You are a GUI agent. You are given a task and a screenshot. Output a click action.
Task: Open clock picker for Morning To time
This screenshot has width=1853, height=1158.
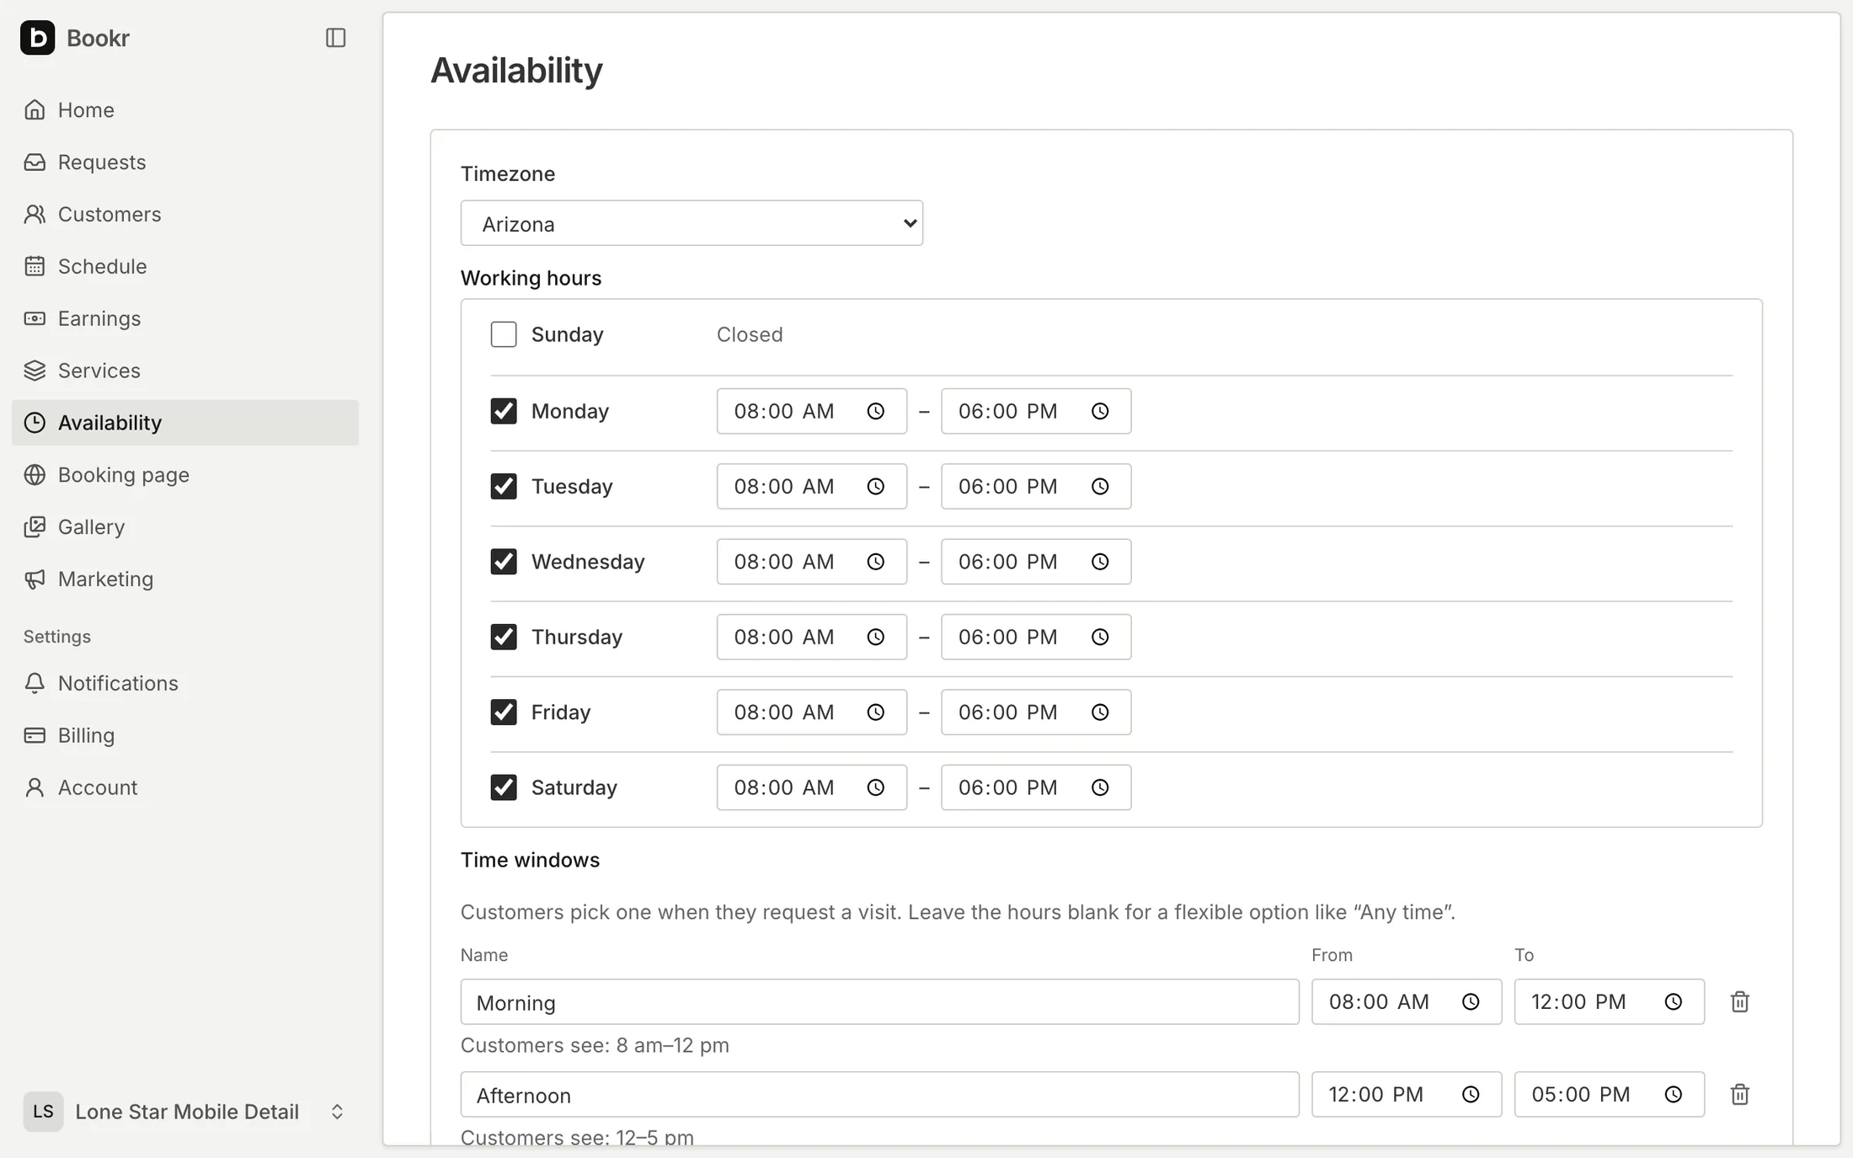(x=1674, y=1001)
